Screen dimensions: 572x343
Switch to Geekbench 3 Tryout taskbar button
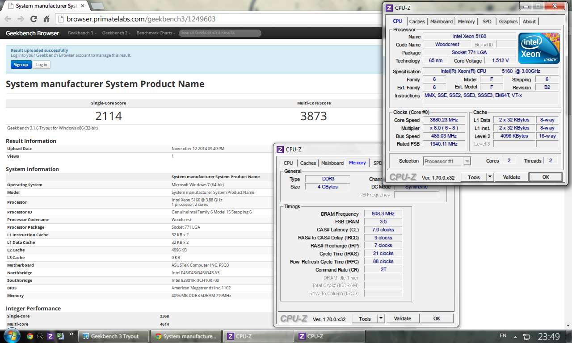pos(114,336)
